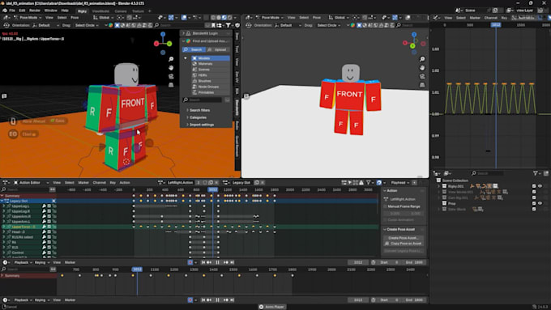Open the Pose Mode dropdown in left viewport
Viewport: 551px width, 310px height.
click(28, 17)
